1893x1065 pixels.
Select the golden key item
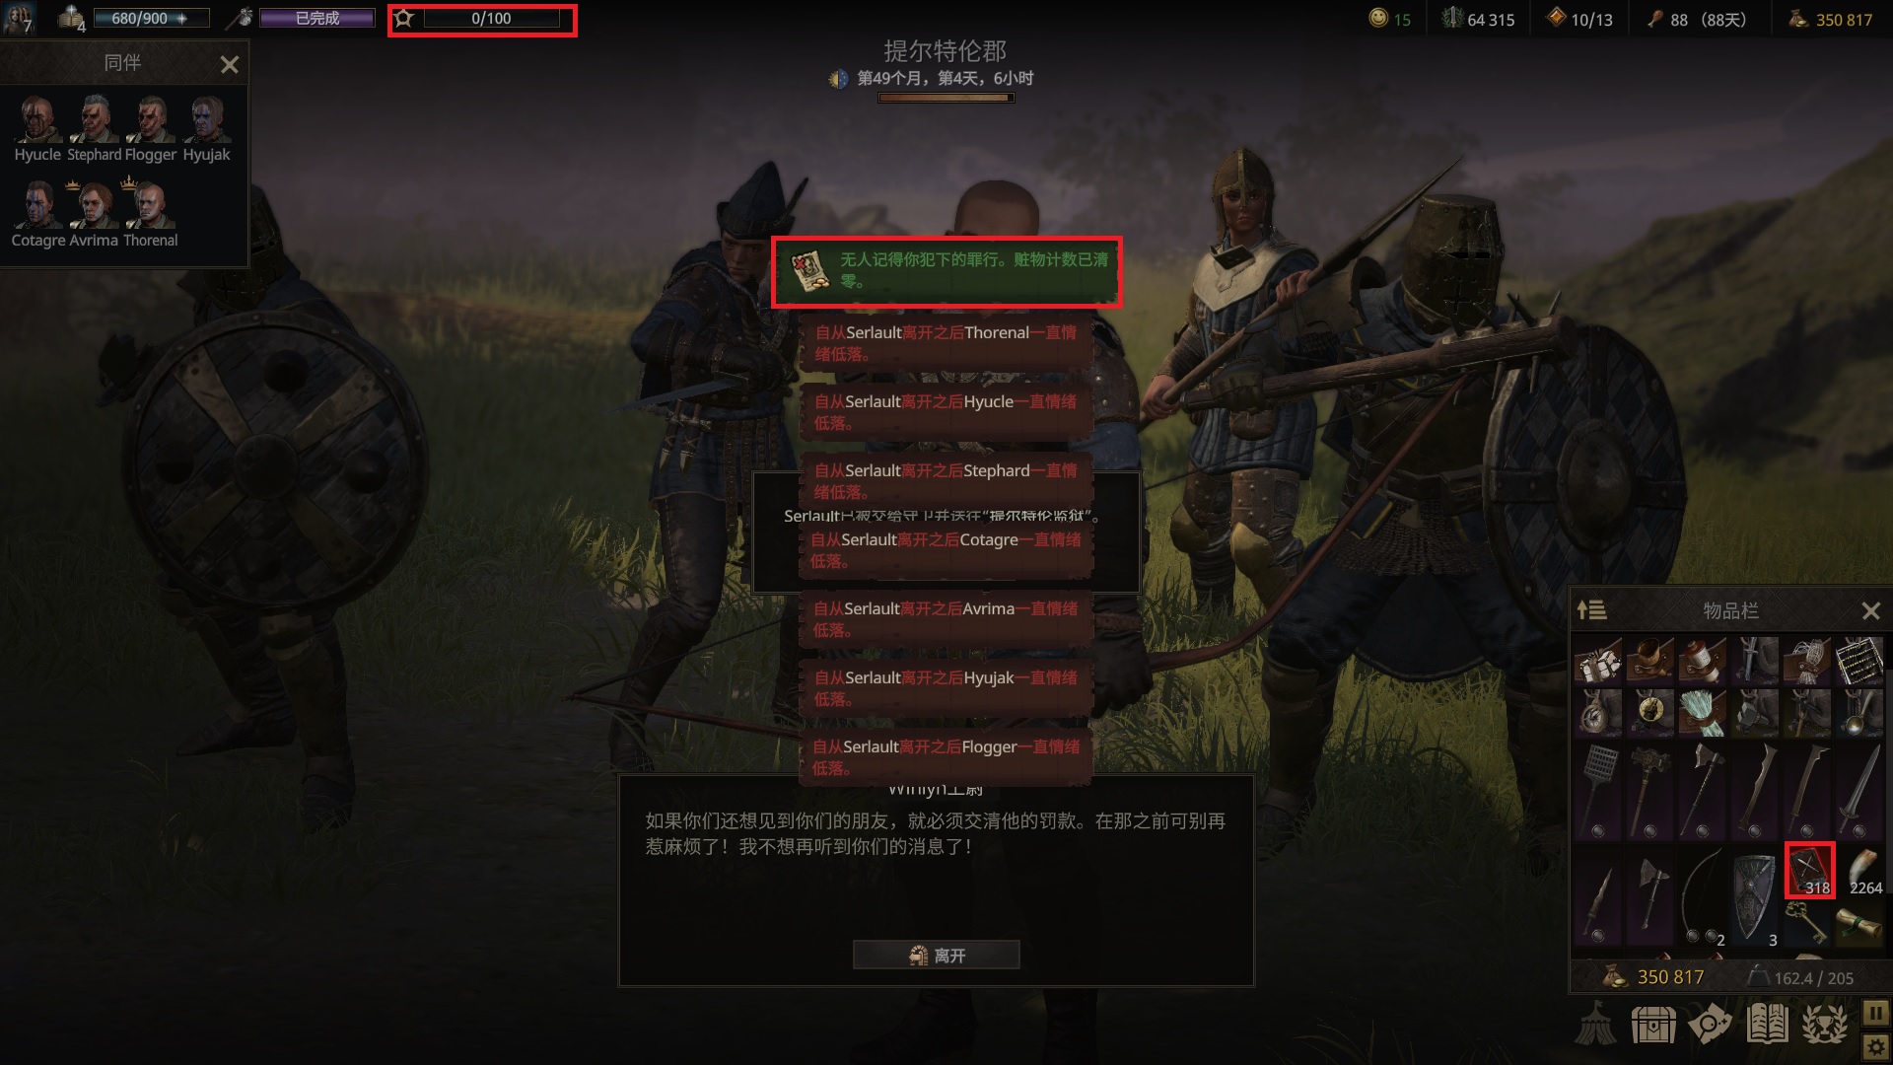(1806, 924)
